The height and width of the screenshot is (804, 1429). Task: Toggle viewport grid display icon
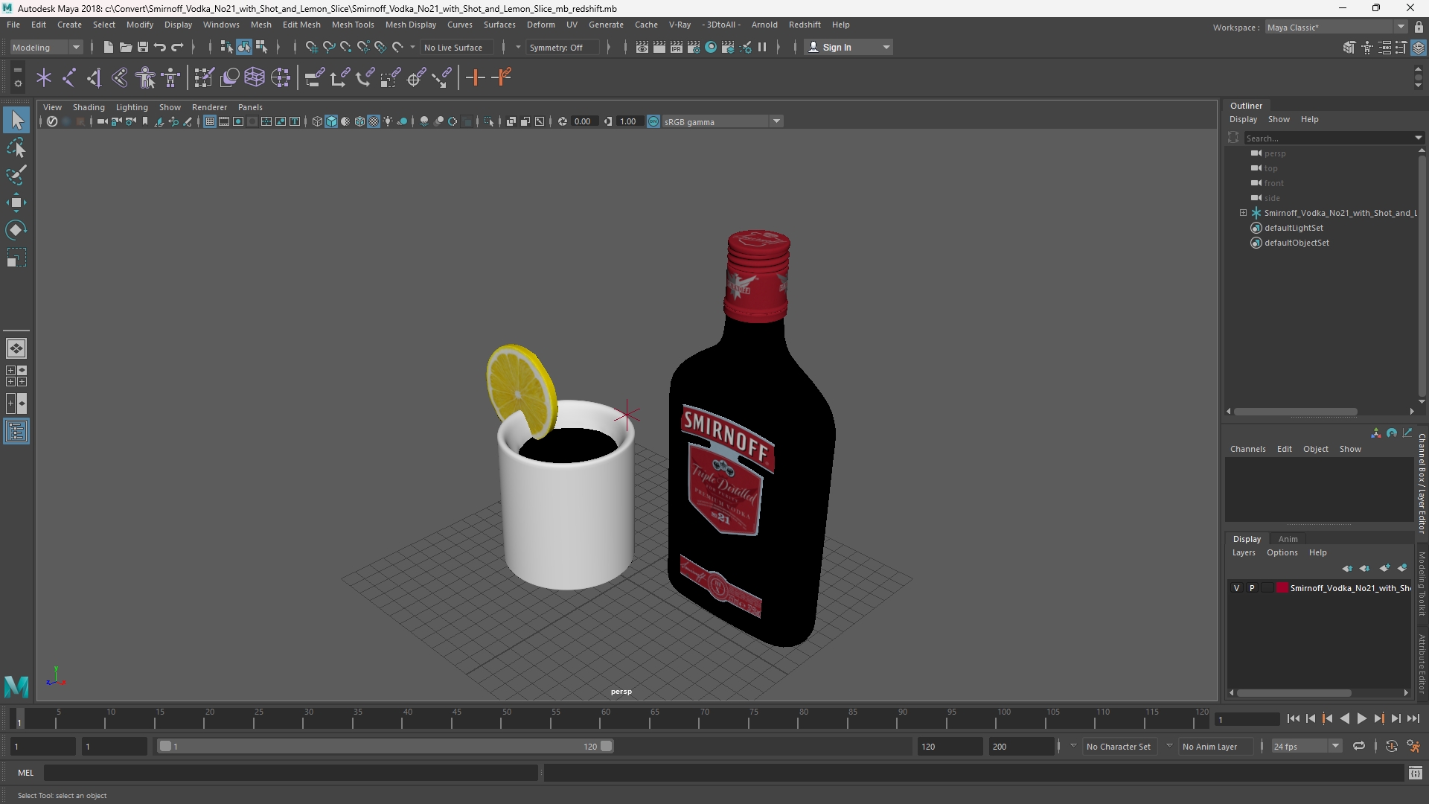[210, 121]
